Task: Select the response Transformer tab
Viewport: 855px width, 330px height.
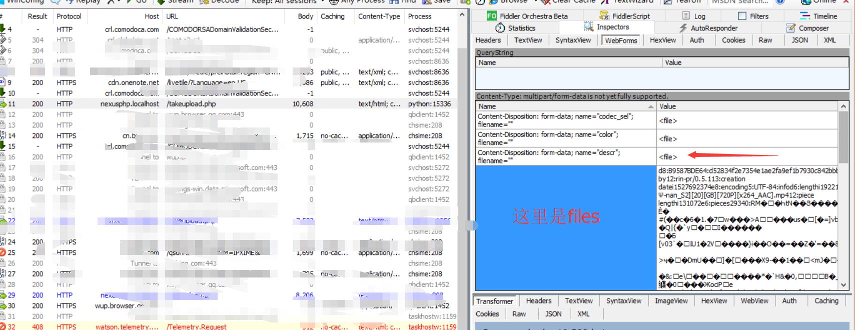Action: pyautogui.click(x=494, y=301)
